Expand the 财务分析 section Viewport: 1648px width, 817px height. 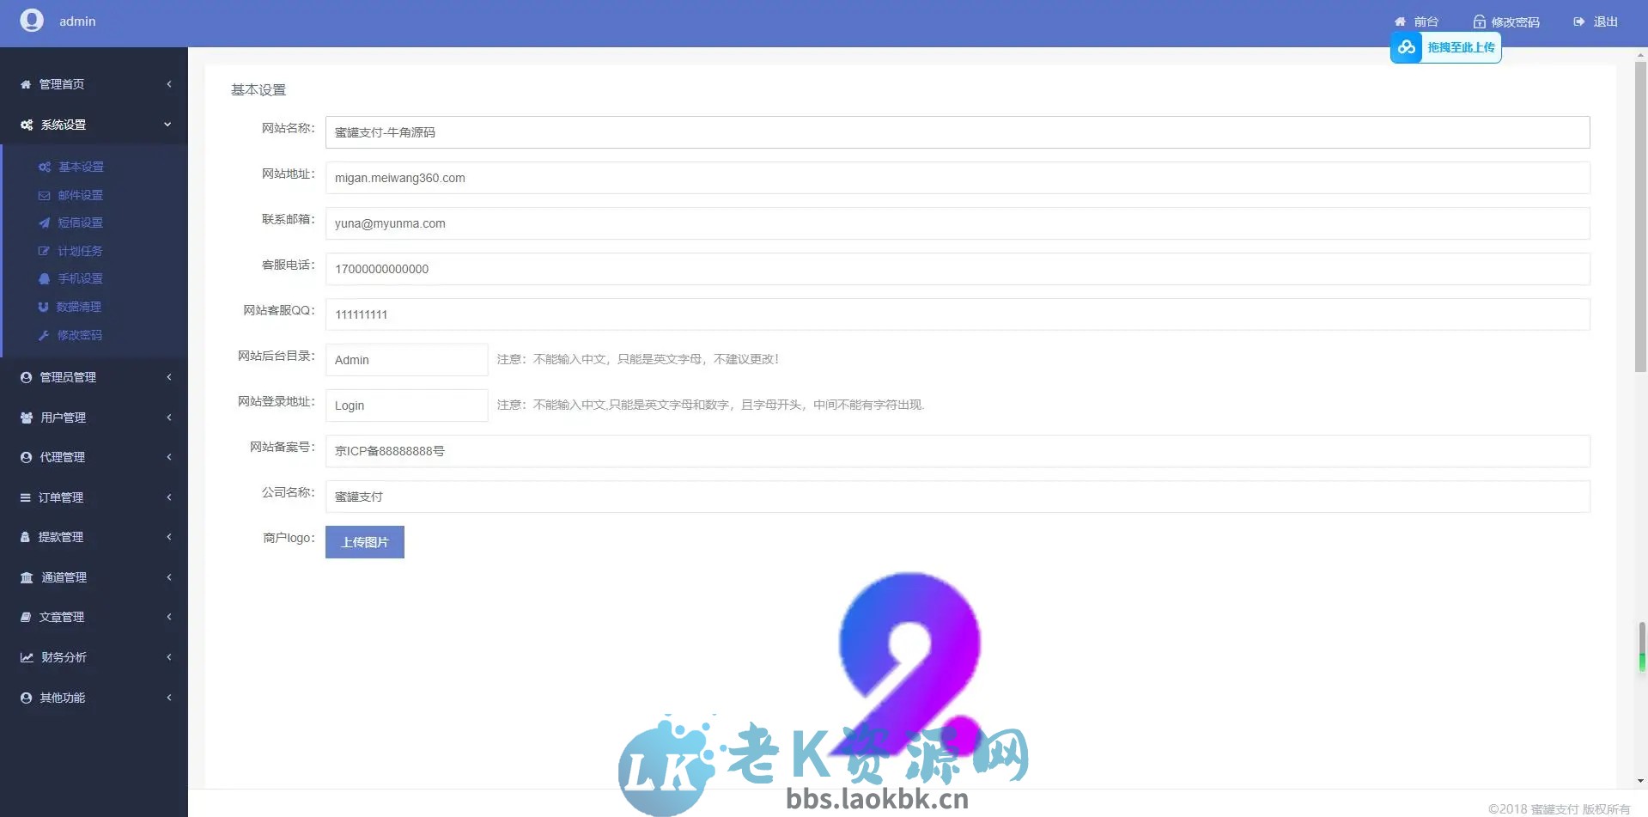coord(94,656)
